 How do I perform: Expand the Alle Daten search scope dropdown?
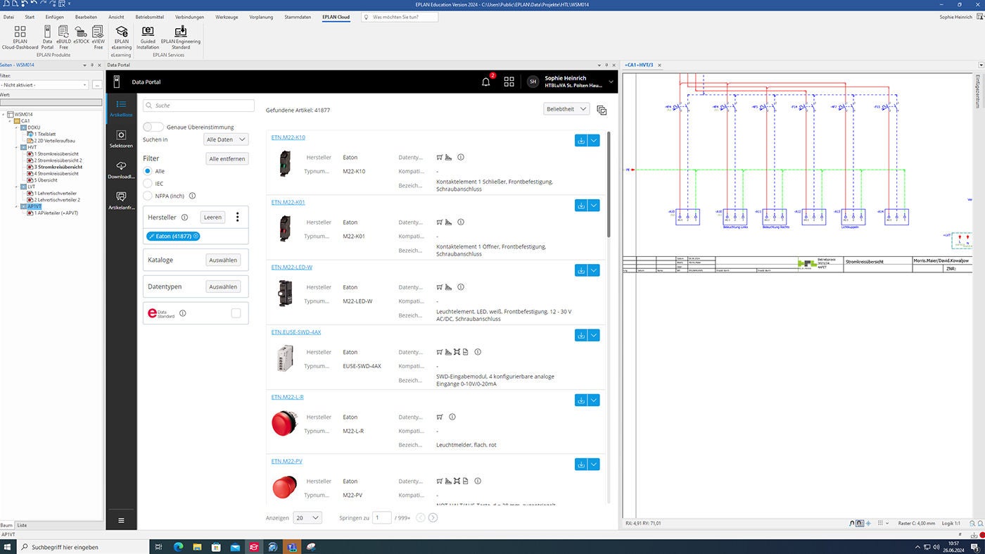226,139
